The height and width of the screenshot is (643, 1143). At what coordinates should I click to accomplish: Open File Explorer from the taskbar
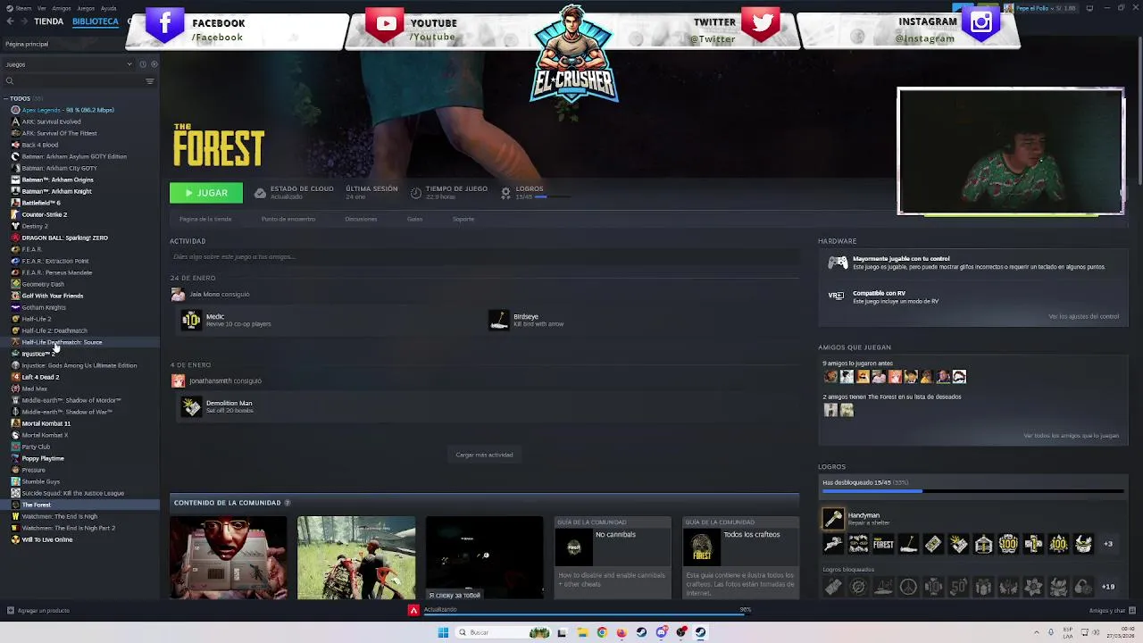pos(581,632)
